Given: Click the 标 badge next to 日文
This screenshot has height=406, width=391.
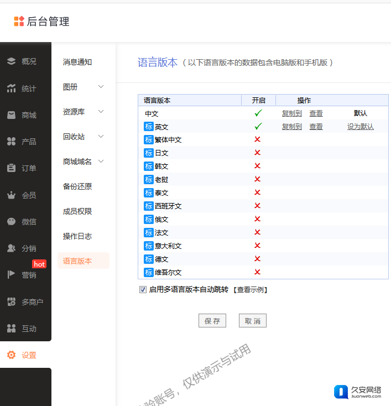Looking at the screenshot, I should 149,153.
